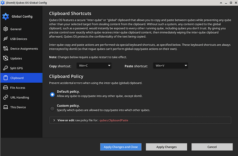Select the Default policy radio button
This screenshot has height=156, width=238.
[x=52, y=94]
